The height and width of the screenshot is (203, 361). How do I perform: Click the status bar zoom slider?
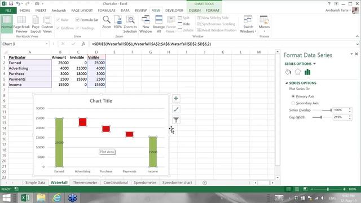pyautogui.click(x=328, y=189)
